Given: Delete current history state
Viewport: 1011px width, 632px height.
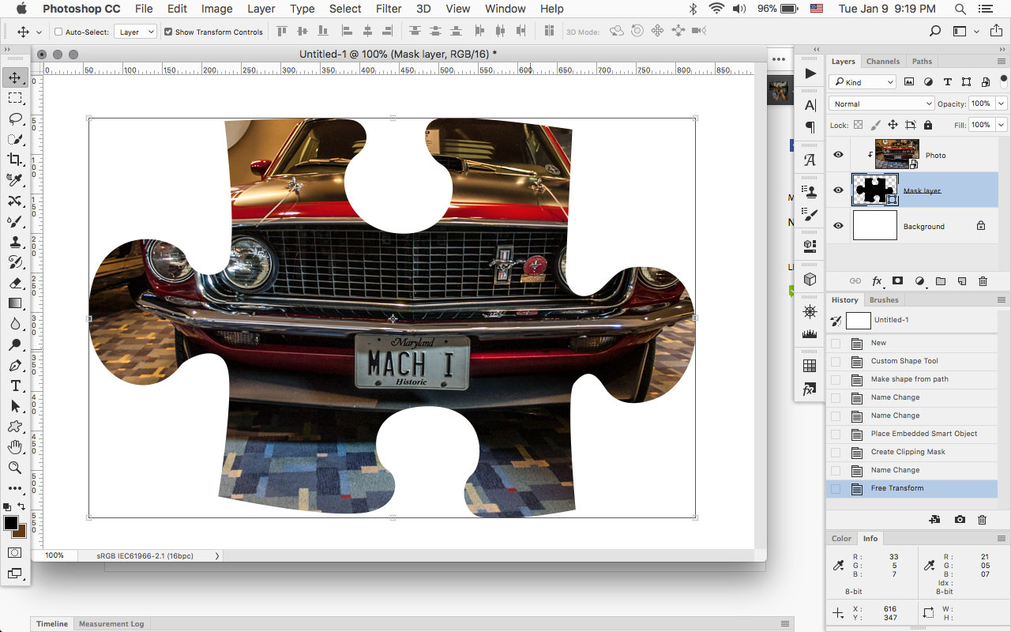Looking at the screenshot, I should pos(983,520).
